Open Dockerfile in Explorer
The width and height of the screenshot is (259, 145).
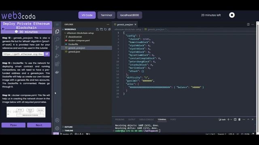click(73, 44)
